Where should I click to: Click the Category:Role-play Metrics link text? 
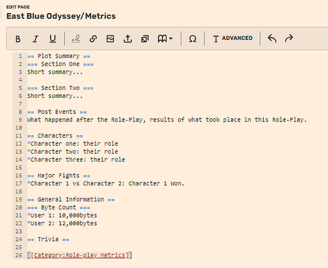(x=79, y=255)
